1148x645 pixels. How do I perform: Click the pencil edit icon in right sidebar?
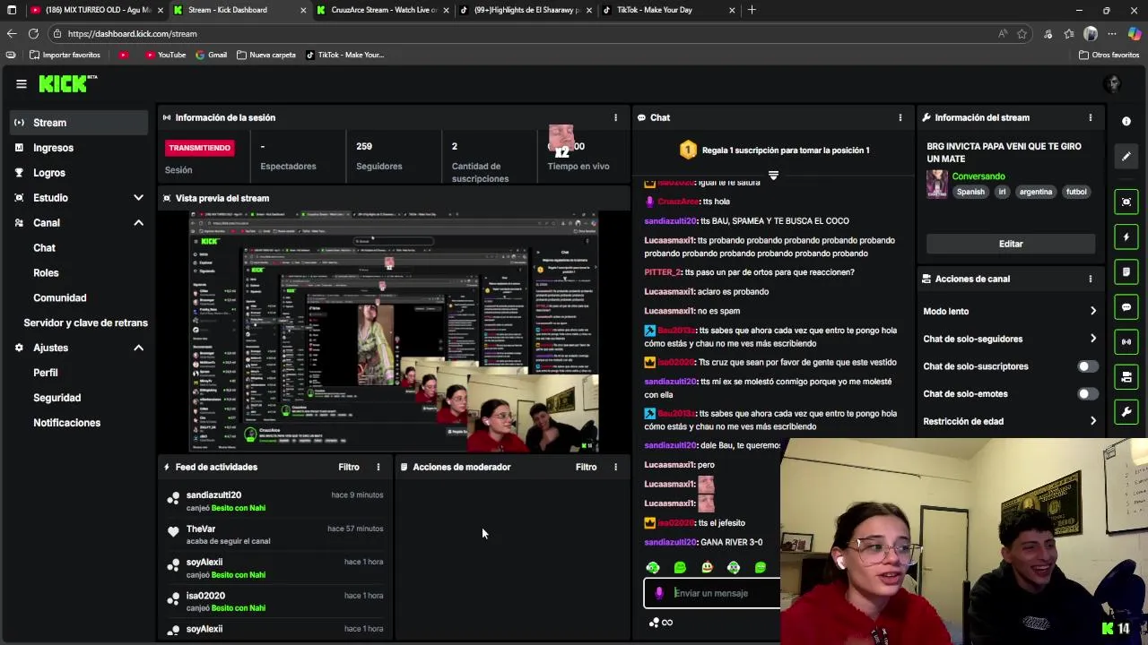pos(1126,157)
